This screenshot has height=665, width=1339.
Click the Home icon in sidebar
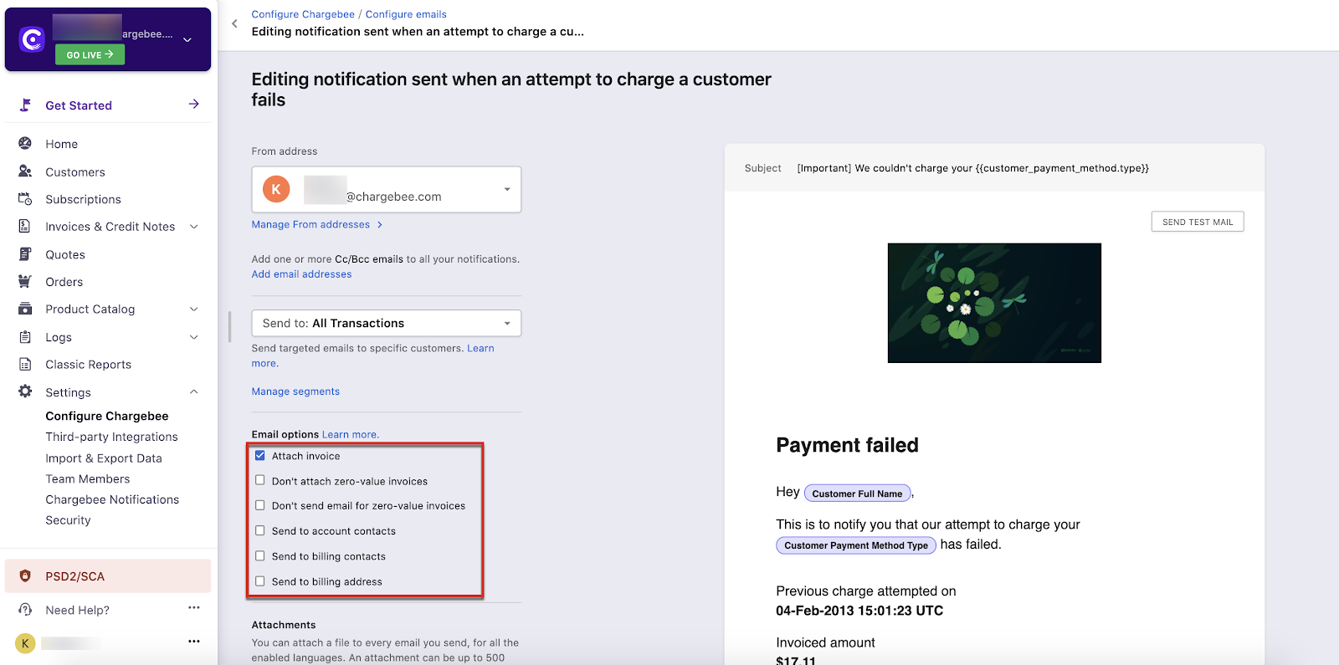coord(25,143)
